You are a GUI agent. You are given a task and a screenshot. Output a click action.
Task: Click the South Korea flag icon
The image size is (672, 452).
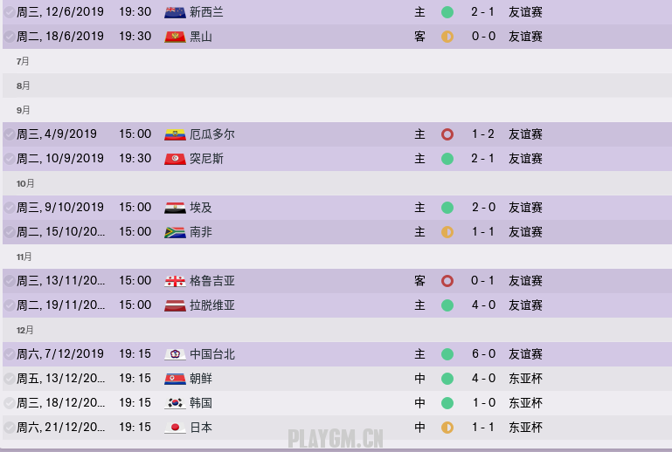tap(175, 403)
